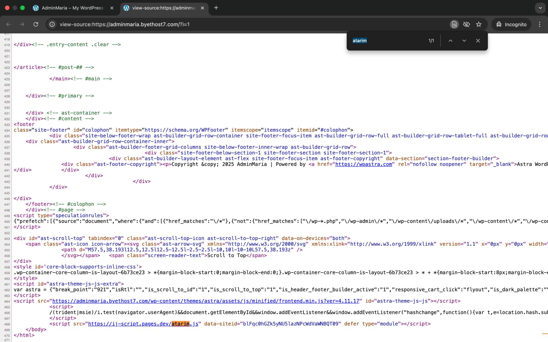Toggle the third-party cookies eye icon

click(466, 24)
